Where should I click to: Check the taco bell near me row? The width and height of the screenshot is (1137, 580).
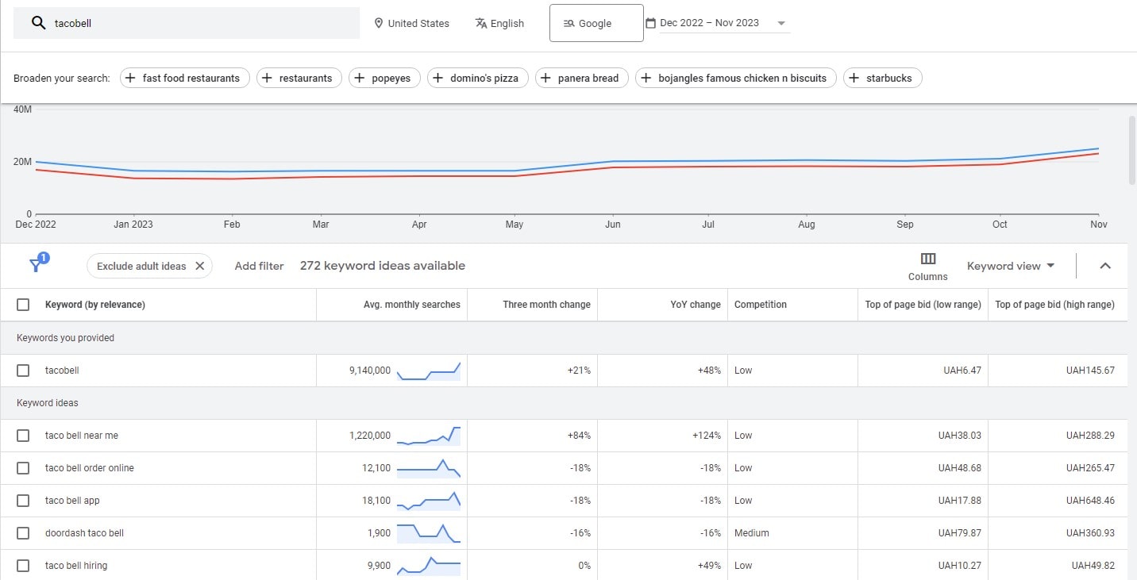pyautogui.click(x=23, y=436)
